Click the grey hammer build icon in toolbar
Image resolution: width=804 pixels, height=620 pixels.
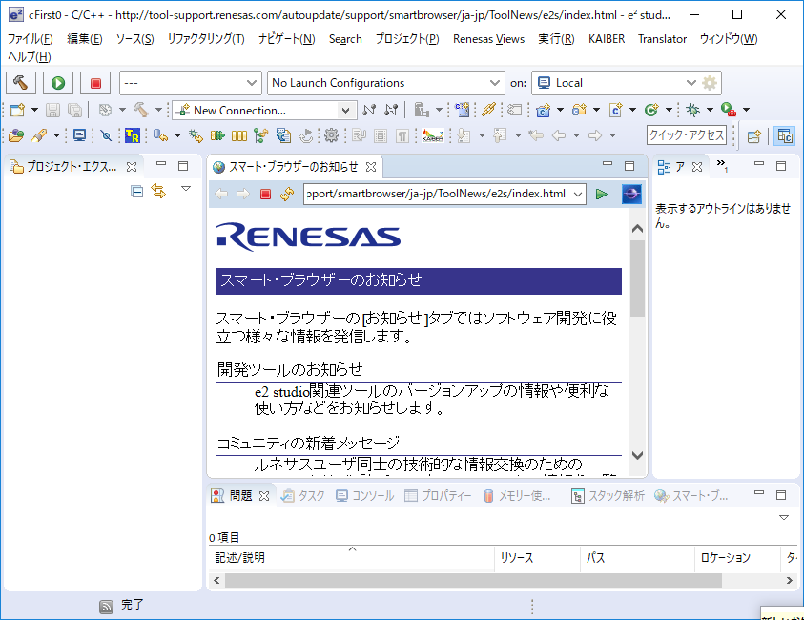[141, 110]
